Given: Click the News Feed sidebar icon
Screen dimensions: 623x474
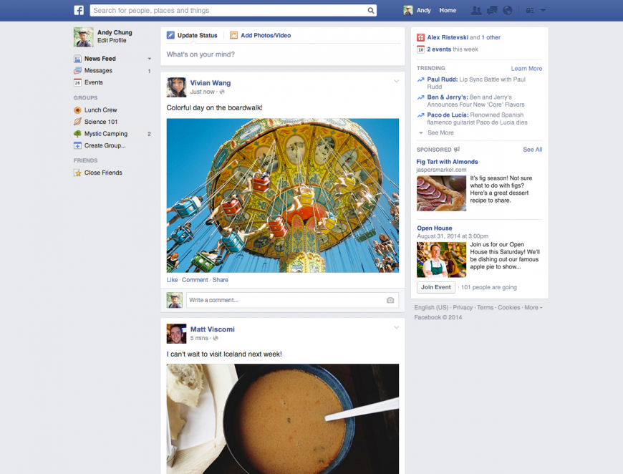Looking at the screenshot, I should [77, 59].
